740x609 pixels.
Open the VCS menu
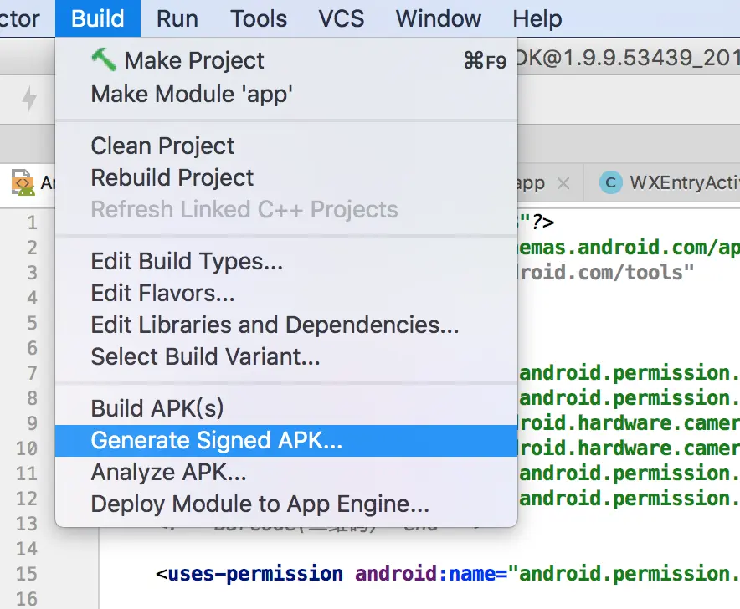pyautogui.click(x=342, y=18)
